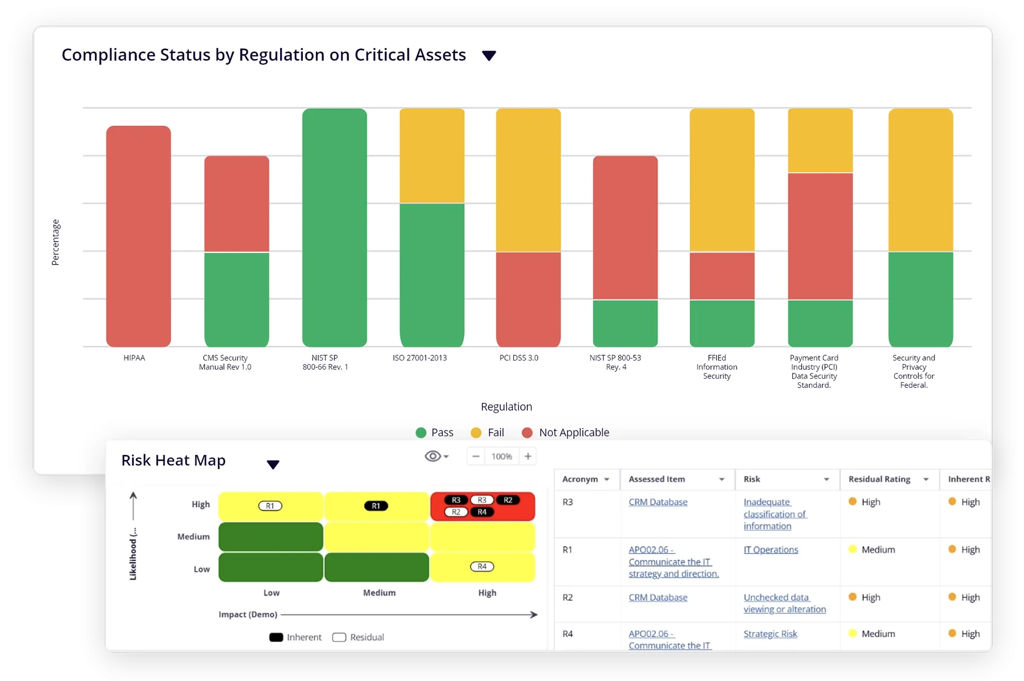Click the 100% zoom level field
1024x681 pixels.
pos(501,456)
